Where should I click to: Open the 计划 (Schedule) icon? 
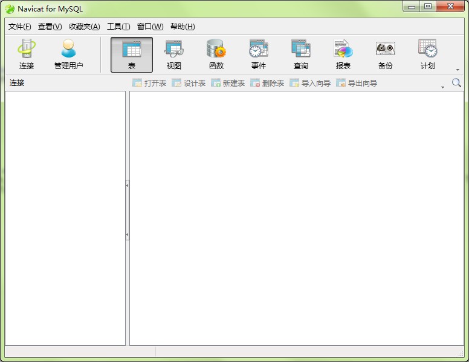[427, 54]
